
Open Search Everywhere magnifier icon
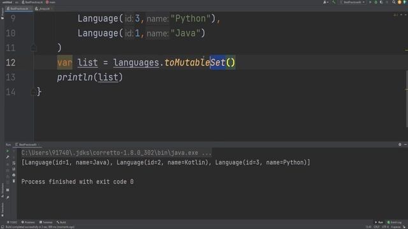coord(394,3)
